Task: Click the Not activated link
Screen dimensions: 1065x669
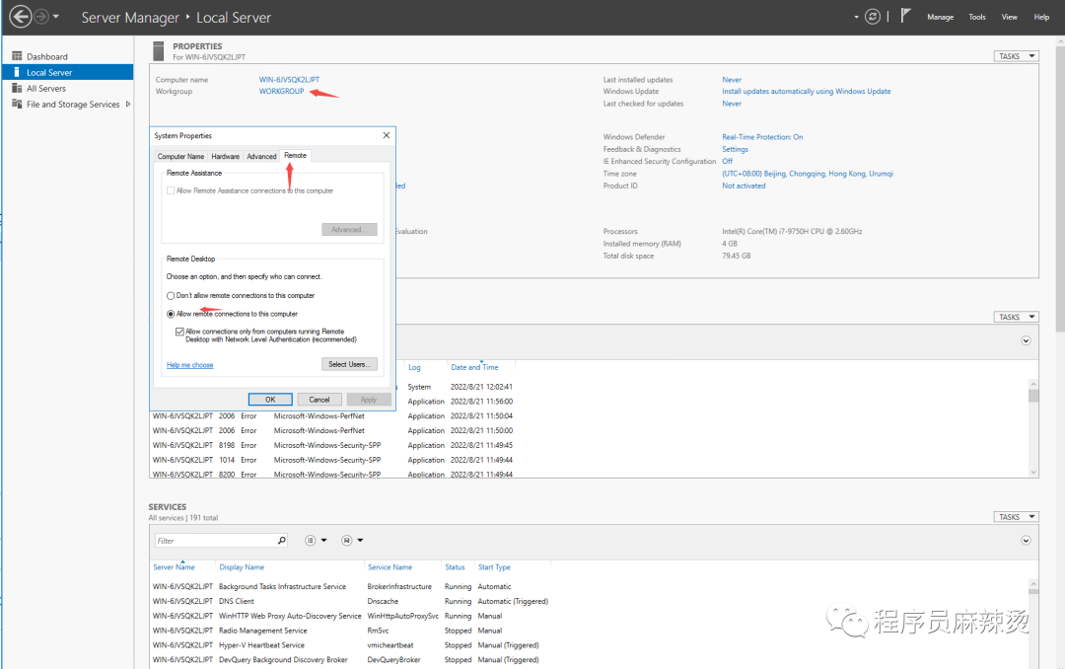Action: (x=744, y=186)
